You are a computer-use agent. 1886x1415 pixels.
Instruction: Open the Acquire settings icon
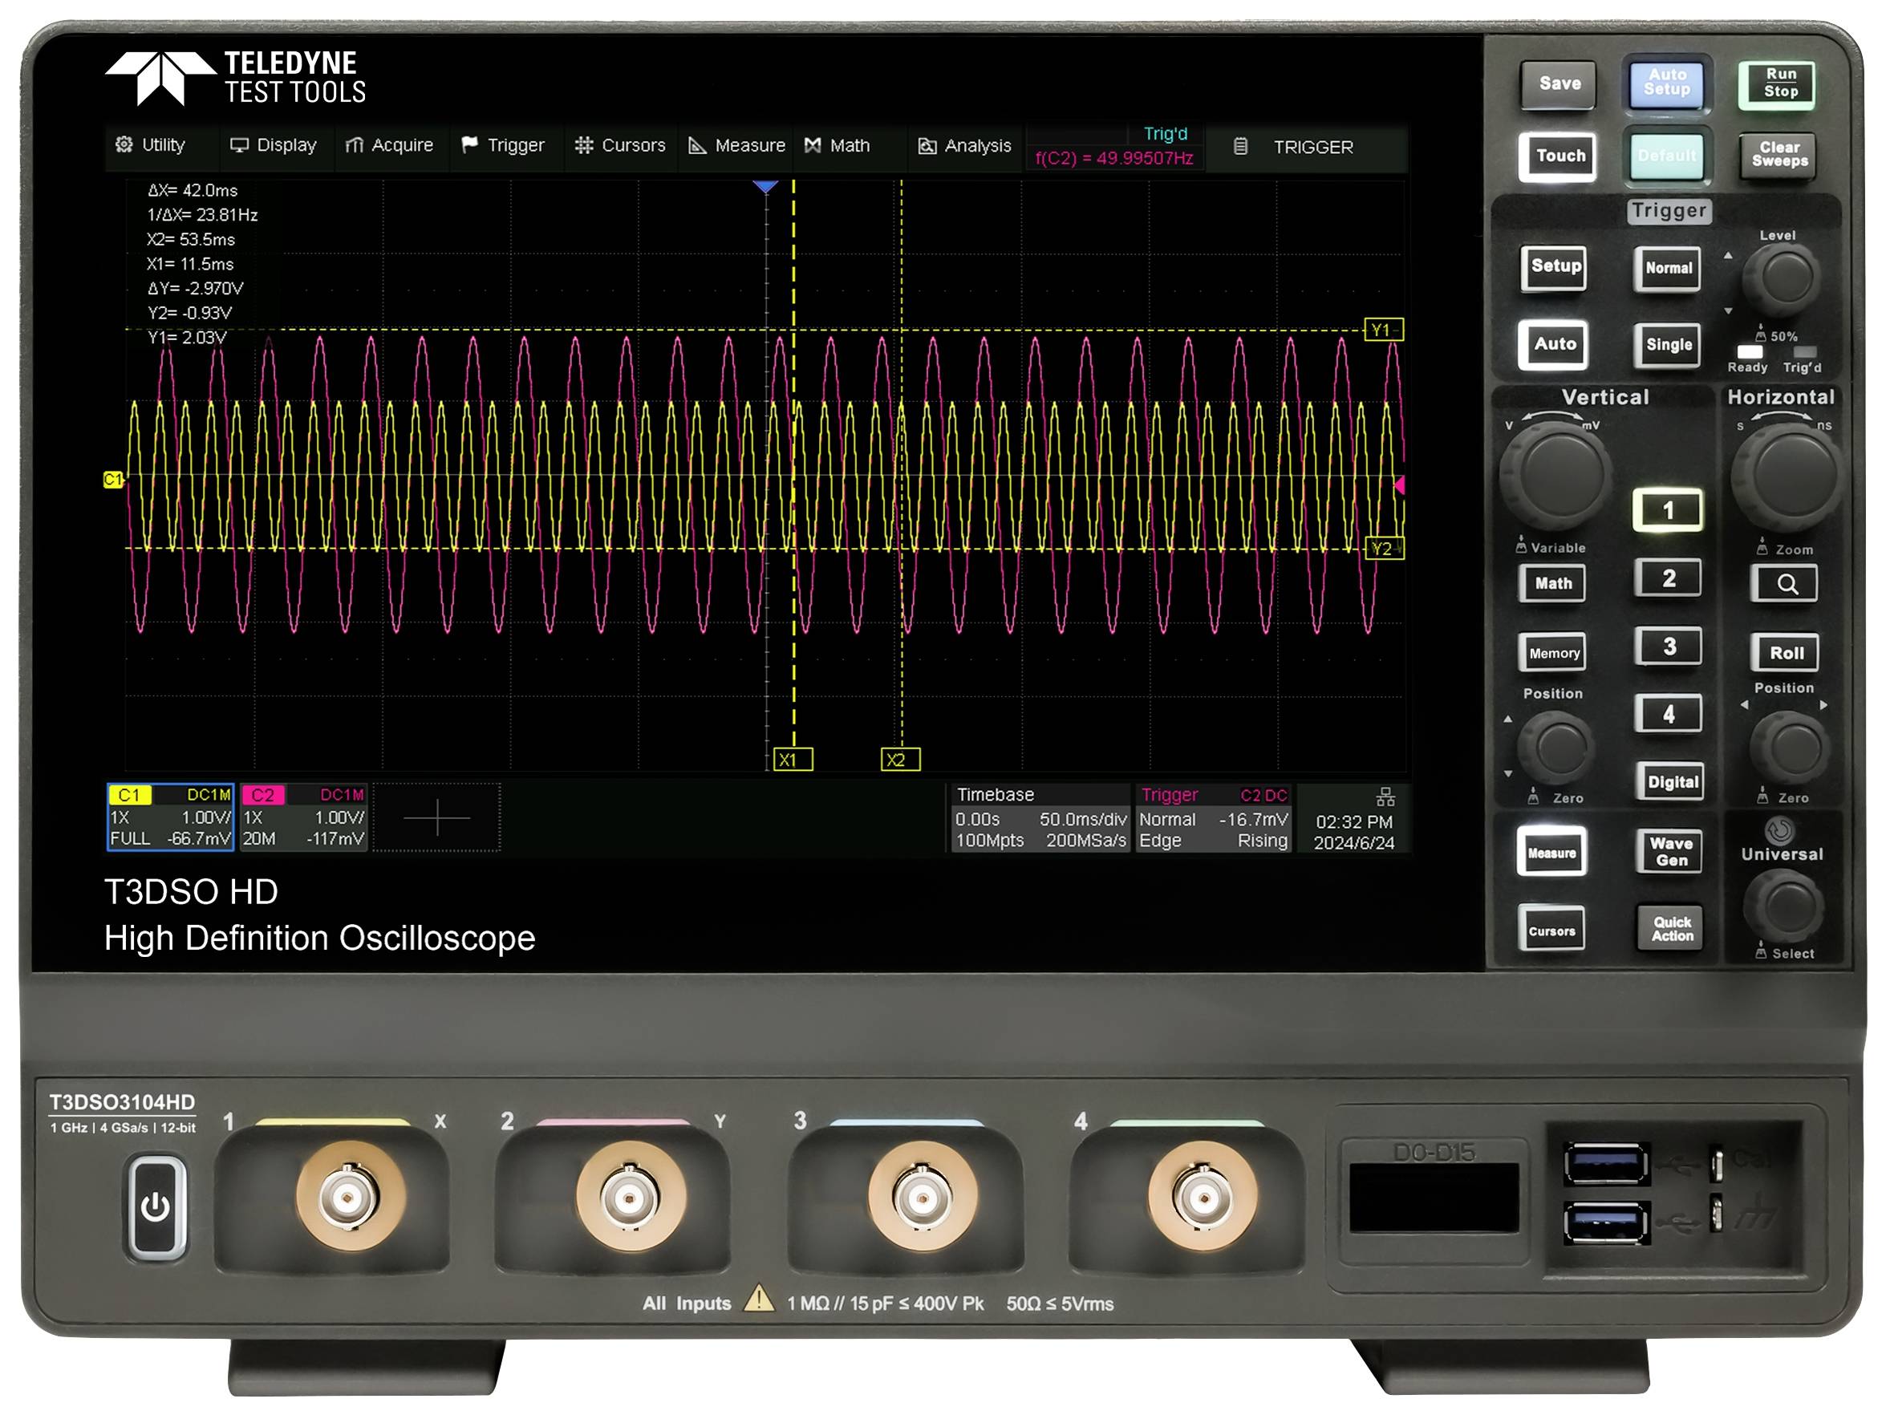pos(356,145)
